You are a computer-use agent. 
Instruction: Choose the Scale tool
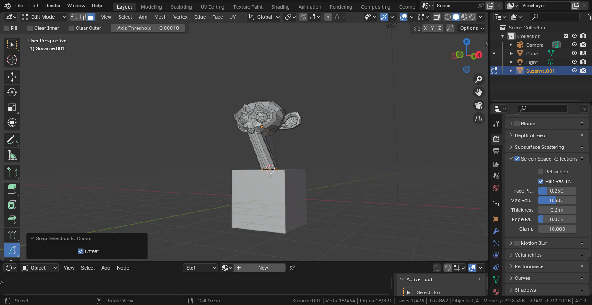tap(12, 107)
